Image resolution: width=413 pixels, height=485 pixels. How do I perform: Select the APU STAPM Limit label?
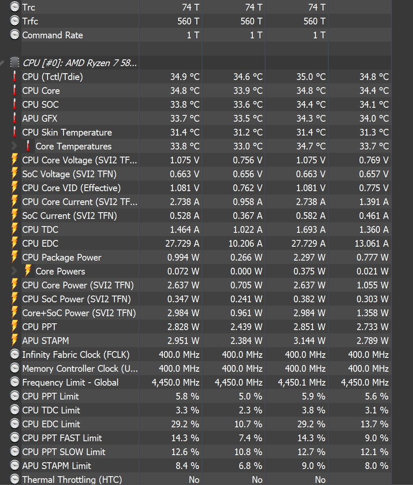56,466
